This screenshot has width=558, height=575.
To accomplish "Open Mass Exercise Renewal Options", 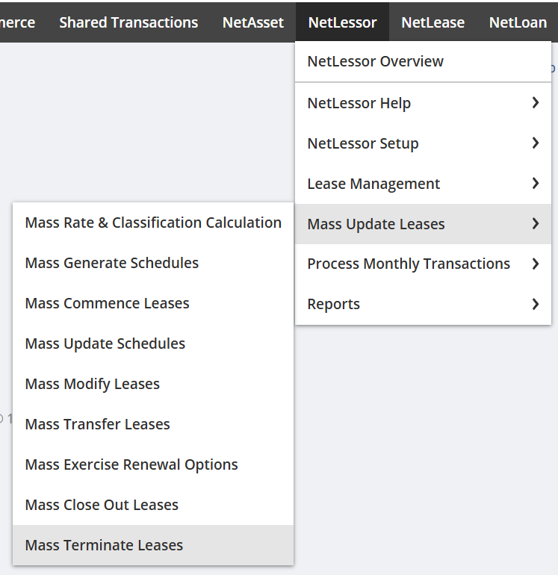I will click(x=131, y=464).
